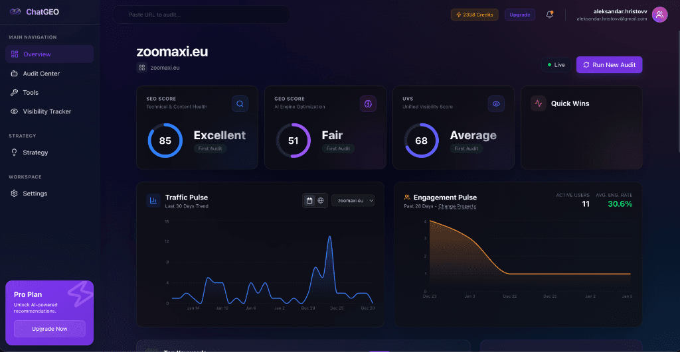Click the notification bell icon
The image size is (680, 352).
[x=549, y=15]
